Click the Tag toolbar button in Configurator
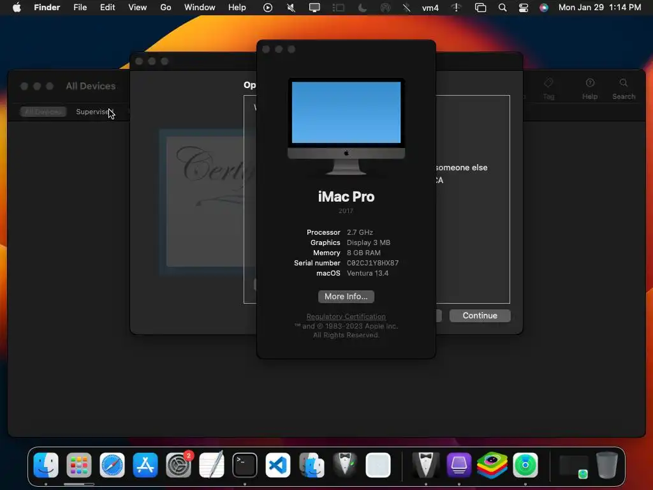 point(548,89)
